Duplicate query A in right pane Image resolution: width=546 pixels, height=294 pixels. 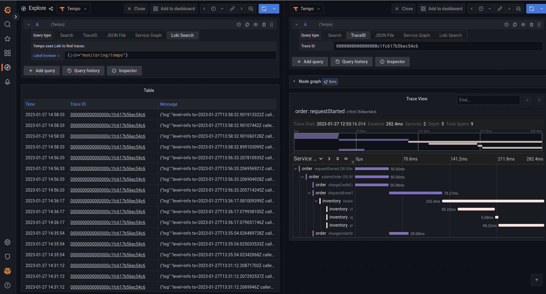coord(515,25)
